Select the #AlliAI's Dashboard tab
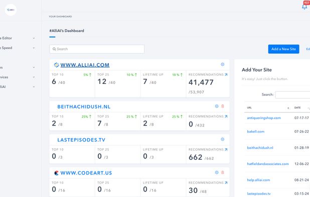This screenshot has height=197, width=310. pos(67,30)
